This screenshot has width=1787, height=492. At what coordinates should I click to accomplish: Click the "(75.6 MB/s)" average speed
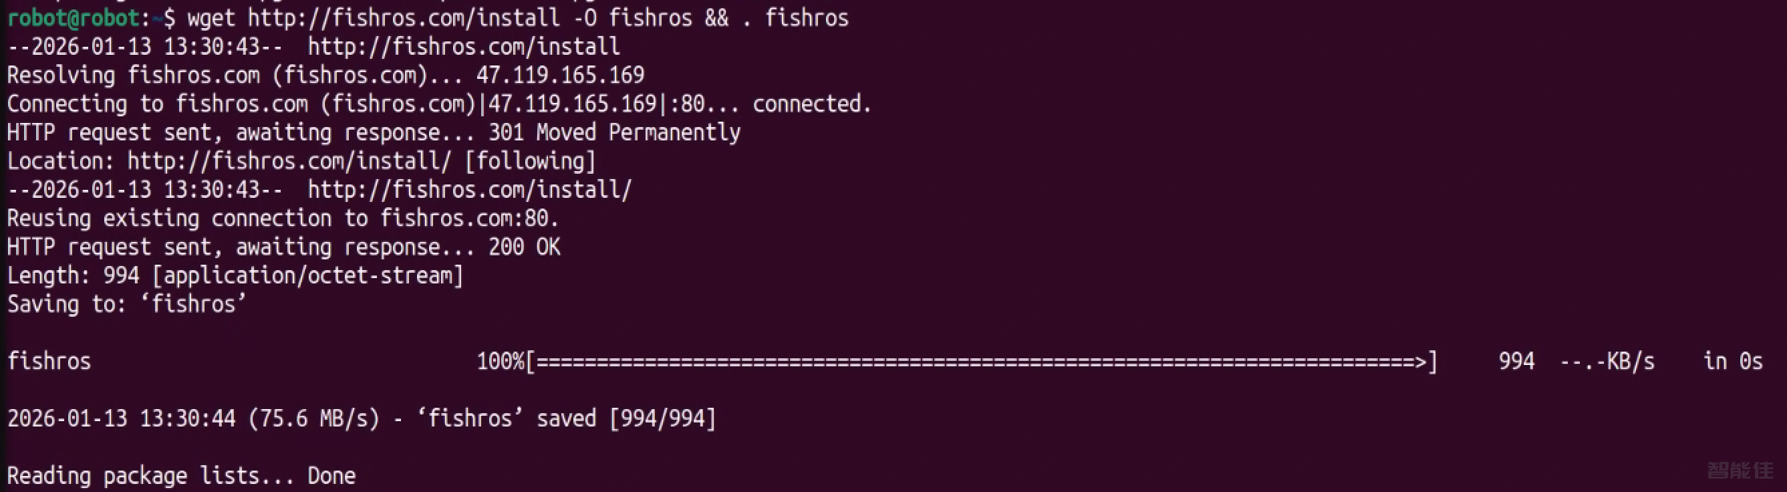(x=313, y=418)
